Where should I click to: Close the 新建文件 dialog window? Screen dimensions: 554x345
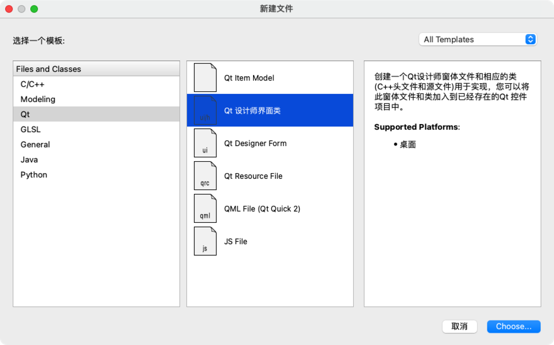pyautogui.click(x=9, y=9)
